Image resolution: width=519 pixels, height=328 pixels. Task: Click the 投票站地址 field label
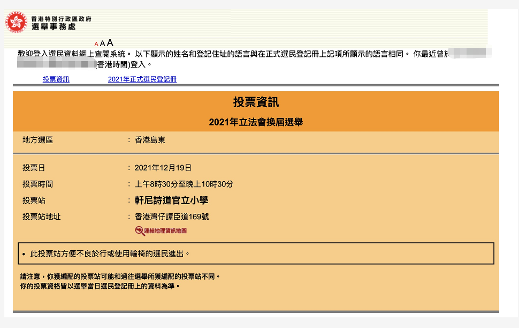click(42, 217)
